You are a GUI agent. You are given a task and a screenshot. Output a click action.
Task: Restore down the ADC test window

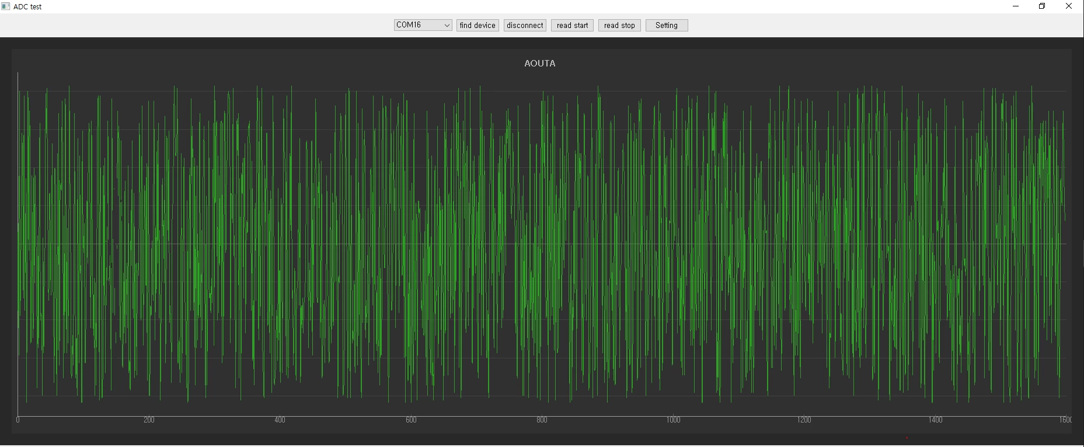1042,6
